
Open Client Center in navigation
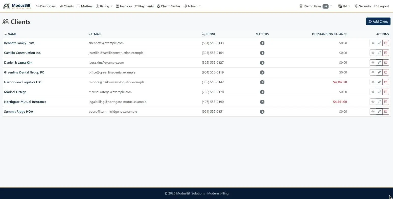coord(169,6)
